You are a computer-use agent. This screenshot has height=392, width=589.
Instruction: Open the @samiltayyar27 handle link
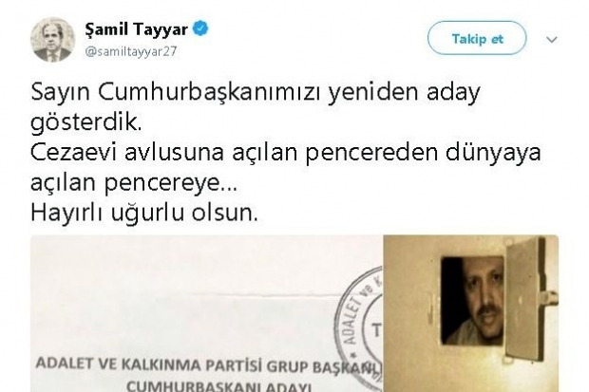point(131,51)
